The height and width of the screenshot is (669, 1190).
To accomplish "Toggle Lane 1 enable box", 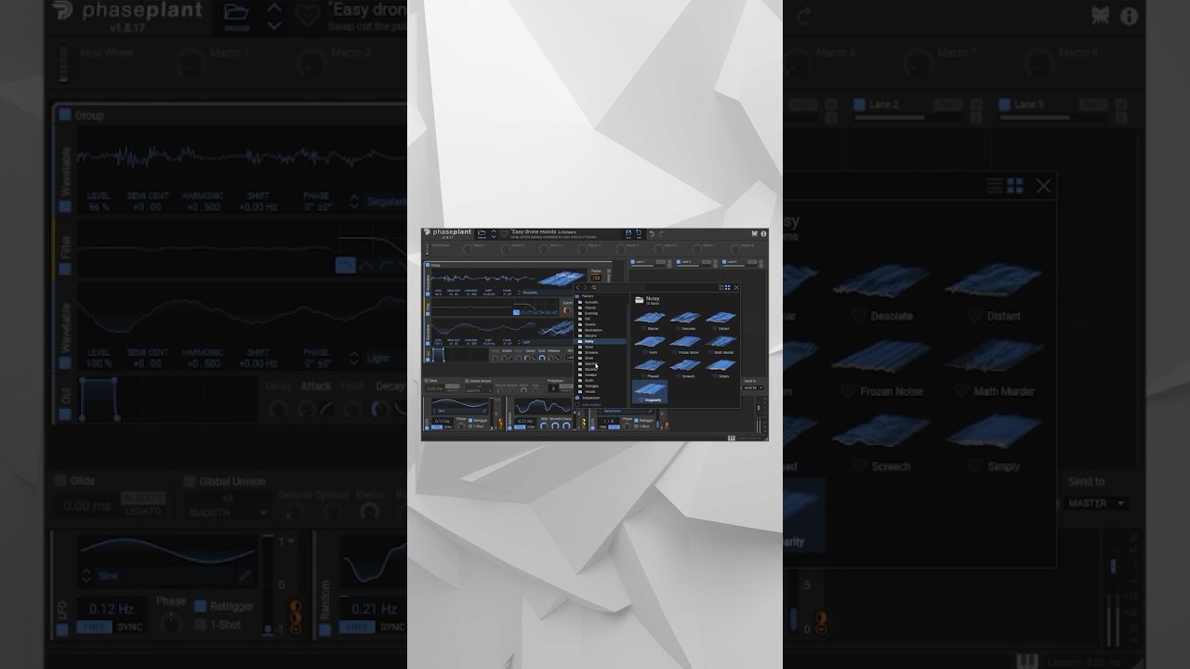I will tap(633, 262).
